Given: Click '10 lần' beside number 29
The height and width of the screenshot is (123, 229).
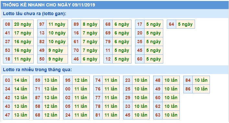Looking at the screenshot, I should 141,98.
